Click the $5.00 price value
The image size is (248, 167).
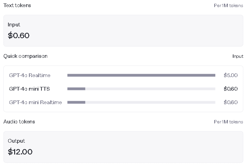coord(230,75)
